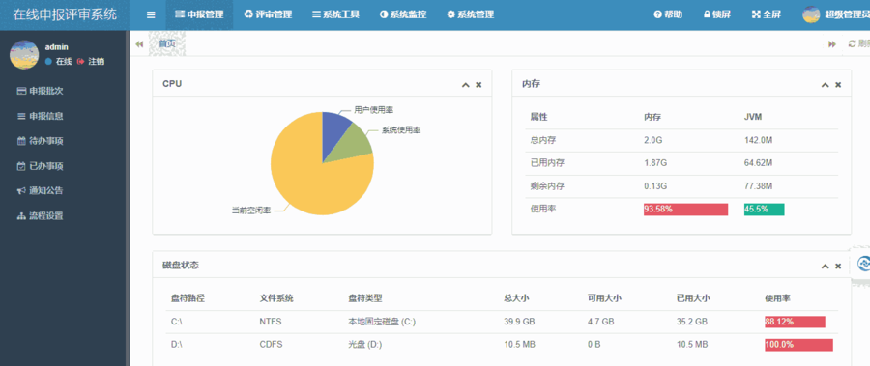Click the hamburger sidebar toggle icon

click(x=151, y=15)
